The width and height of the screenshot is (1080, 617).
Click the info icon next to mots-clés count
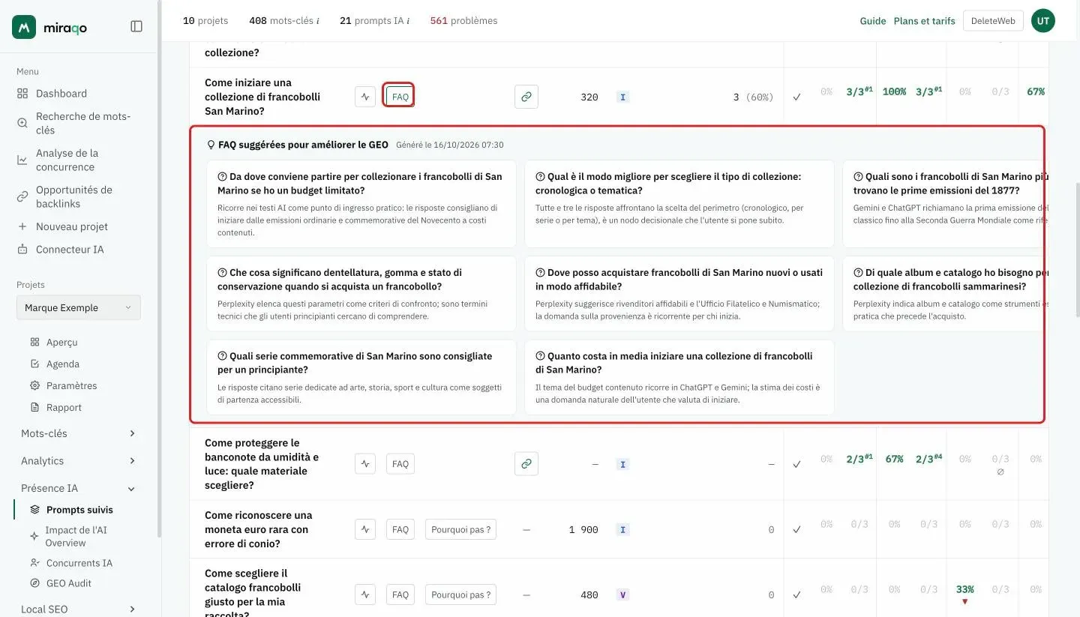(318, 21)
